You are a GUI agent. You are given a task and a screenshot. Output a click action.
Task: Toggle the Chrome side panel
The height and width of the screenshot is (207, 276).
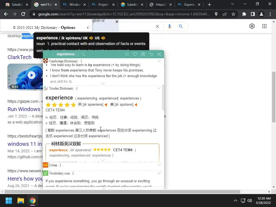pyautogui.click(x=253, y=14)
